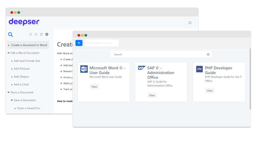
Task: View the PHP Developer Guide
Action: [x=210, y=91]
